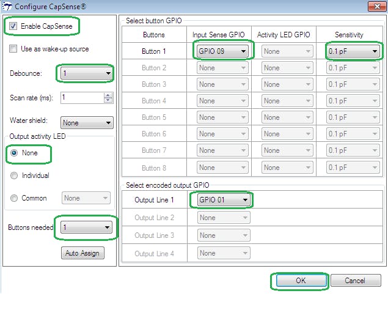Image resolution: width=388 pixels, height=318 pixels.
Task: Select Common output activity LED radio
Action: [x=14, y=198]
